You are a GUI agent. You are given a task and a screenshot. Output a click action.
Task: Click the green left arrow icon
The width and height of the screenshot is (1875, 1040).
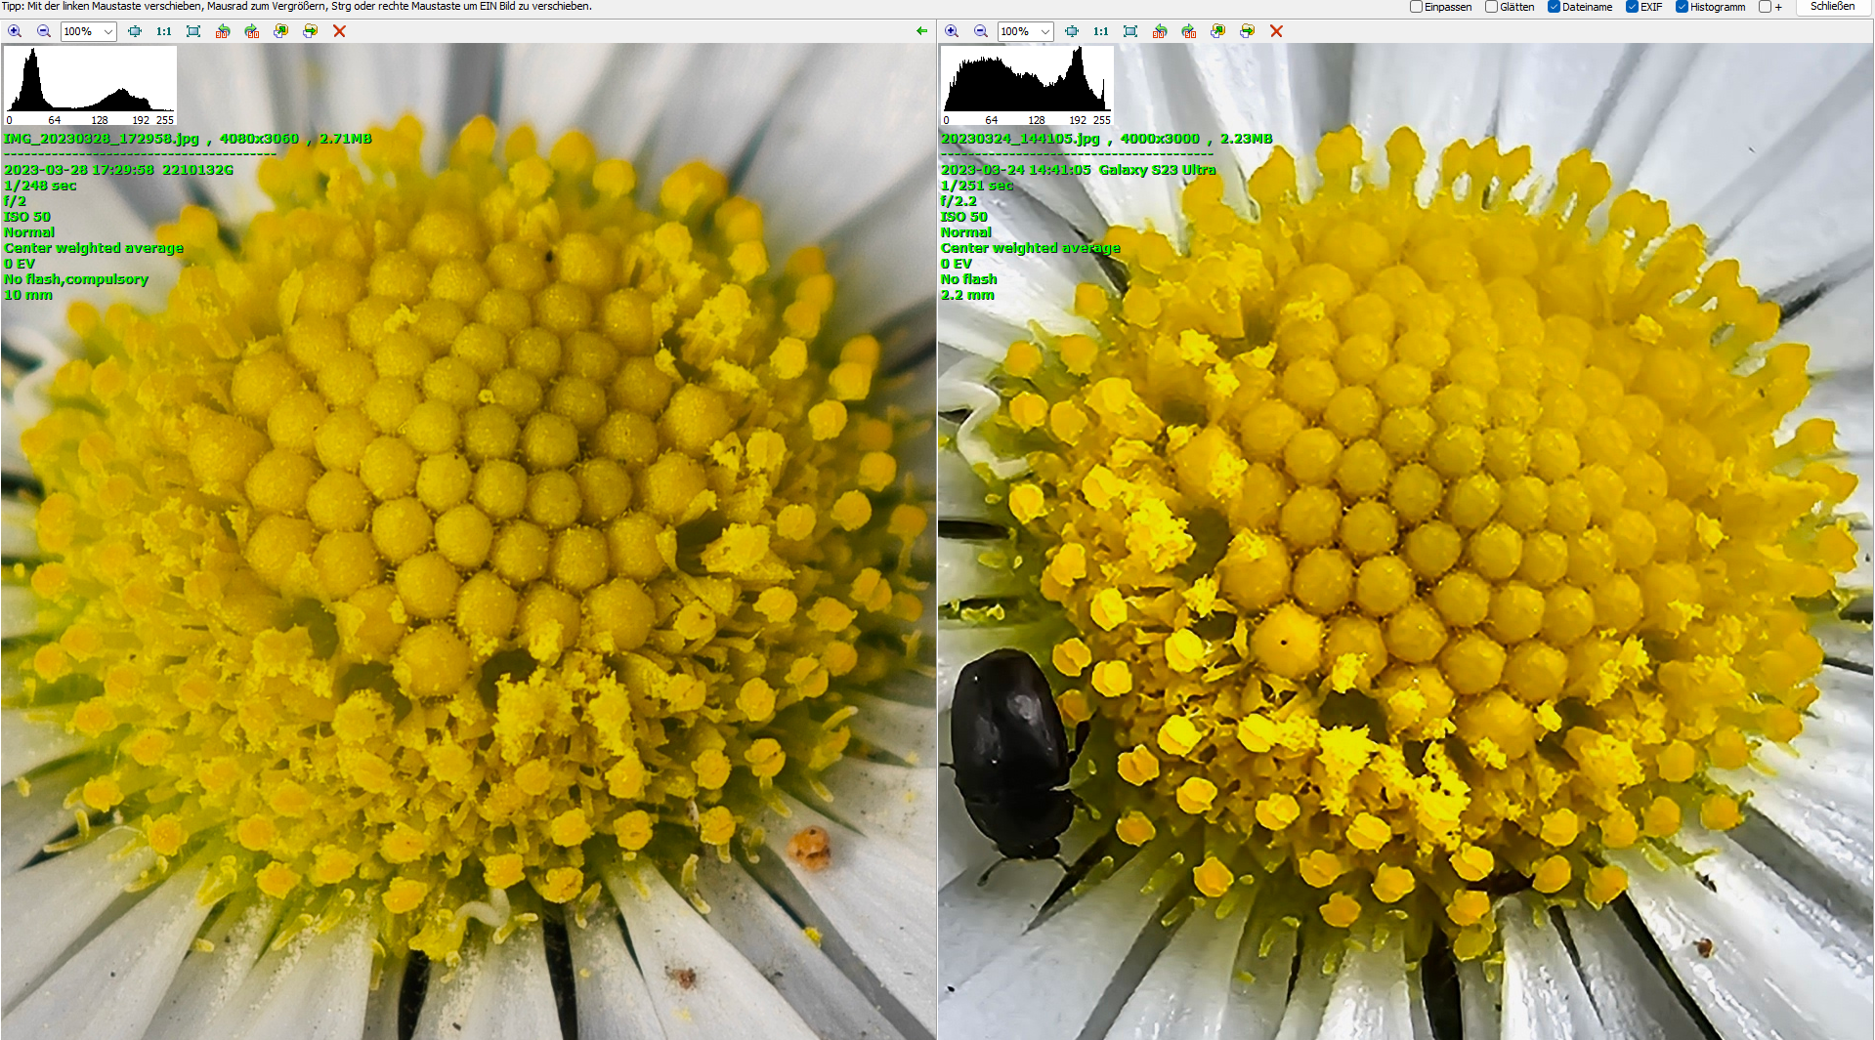(921, 31)
